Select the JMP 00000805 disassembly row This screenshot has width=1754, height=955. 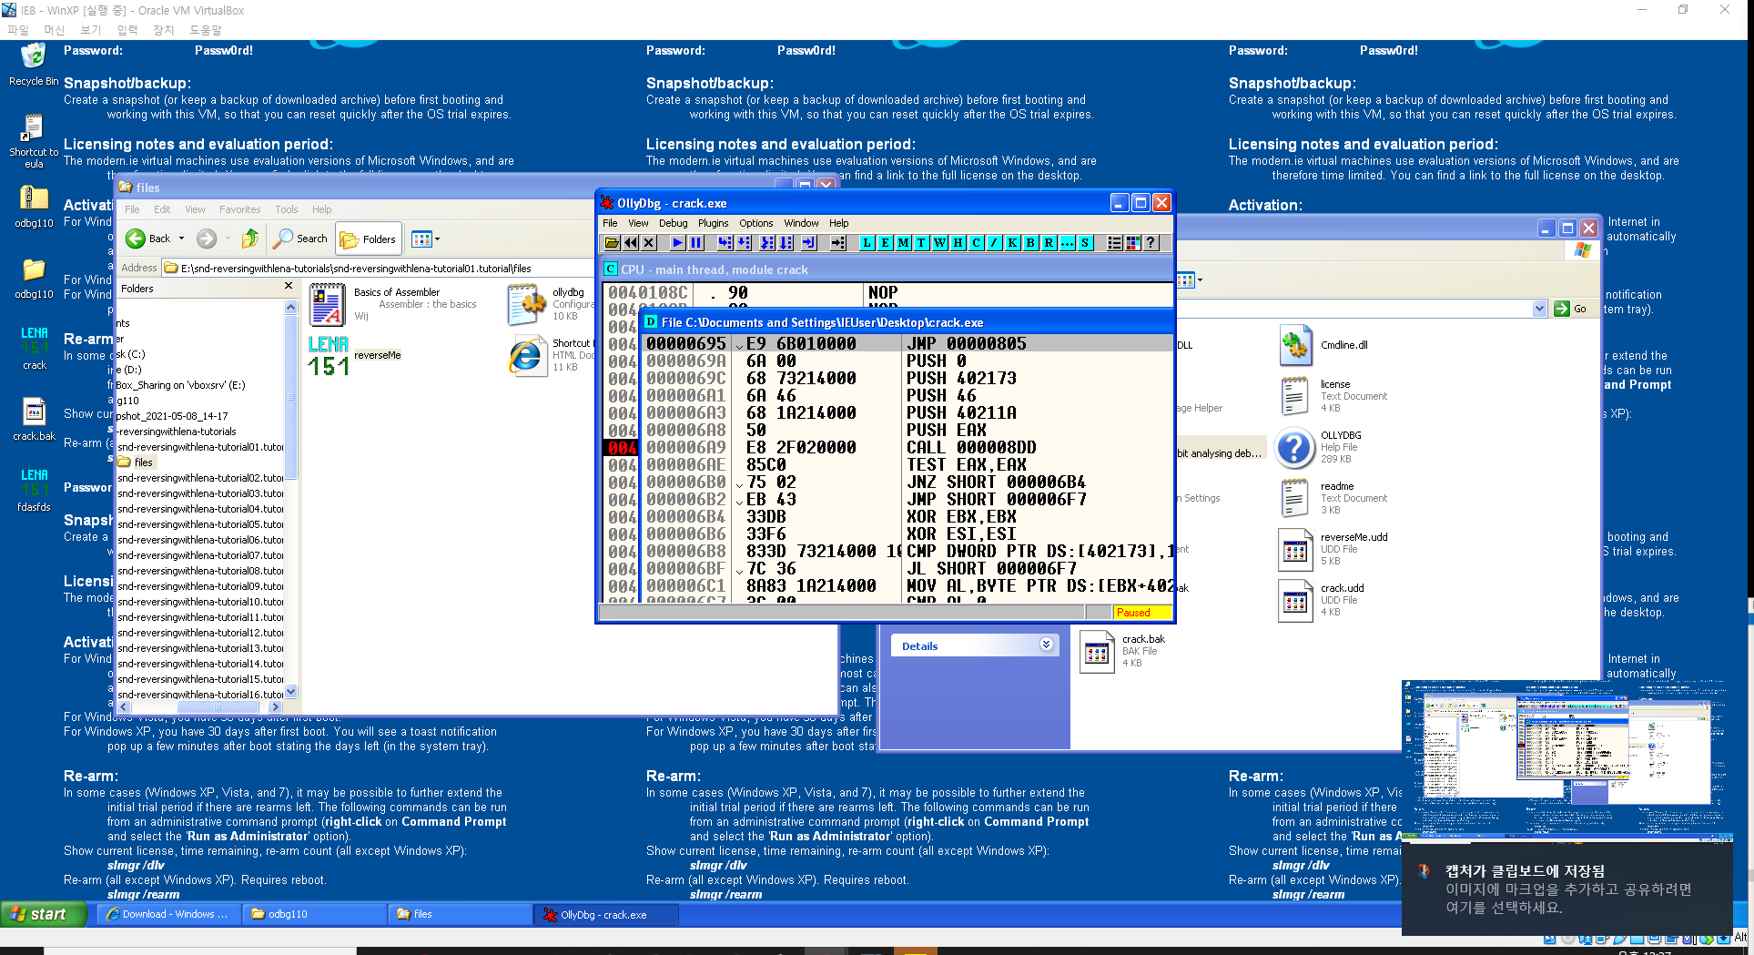908,343
